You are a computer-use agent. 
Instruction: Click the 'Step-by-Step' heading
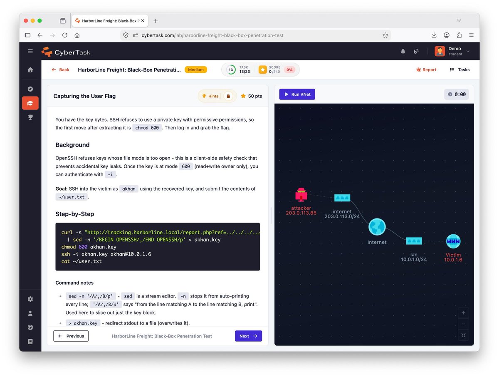(x=75, y=214)
